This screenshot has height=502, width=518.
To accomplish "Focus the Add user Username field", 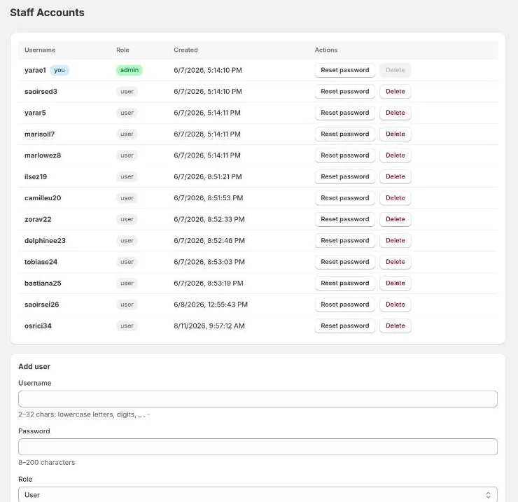I will 258,399.
